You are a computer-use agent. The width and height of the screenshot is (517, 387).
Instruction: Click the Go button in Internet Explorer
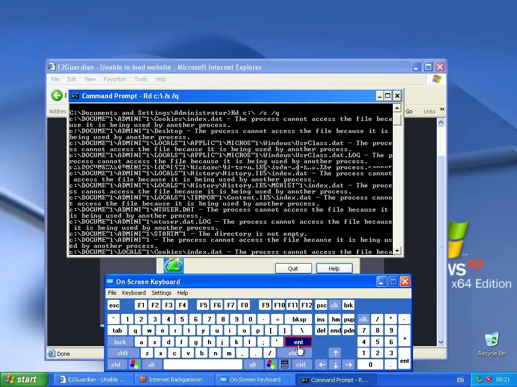409,111
